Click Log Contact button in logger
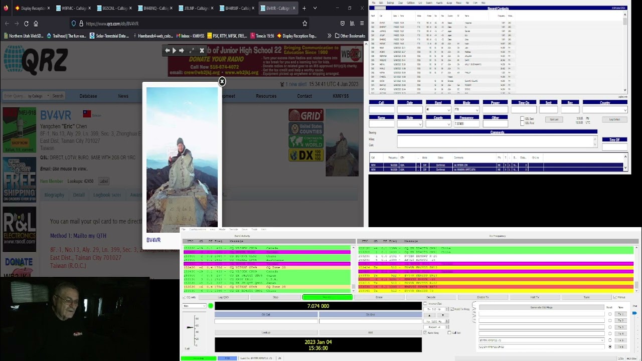The height and width of the screenshot is (361, 642). tap(614, 119)
